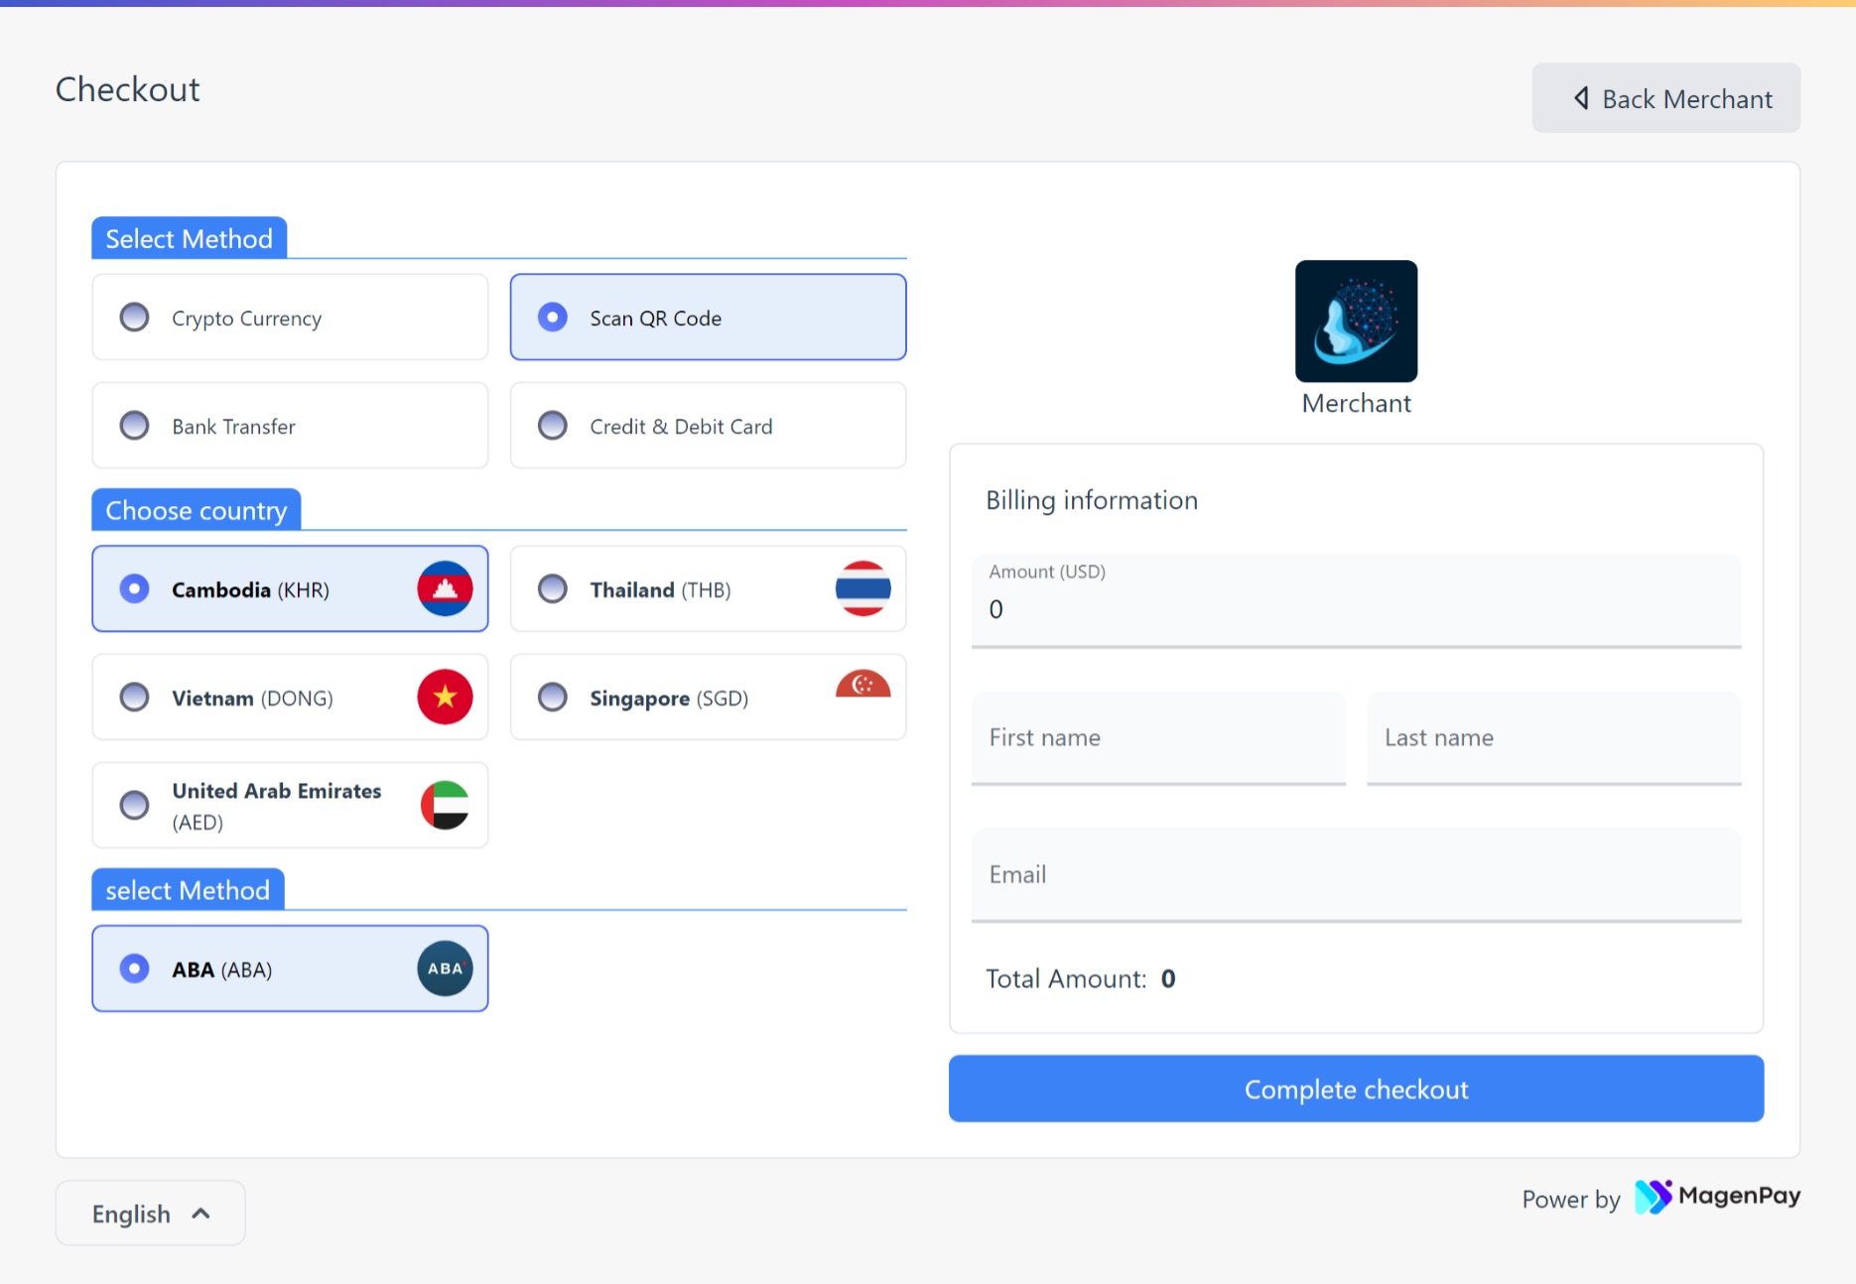Pick the Scan QR Code method
This screenshot has height=1284, width=1856.
point(553,318)
